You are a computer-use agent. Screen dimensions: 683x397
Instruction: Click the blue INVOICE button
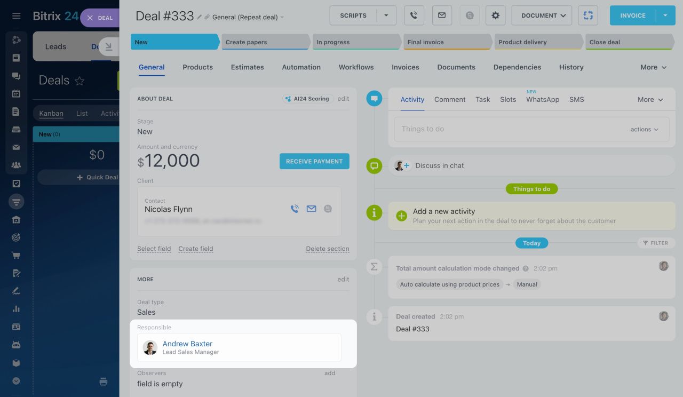tap(633, 15)
